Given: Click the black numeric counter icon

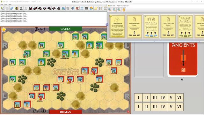Looking at the screenshot, I should [87, 8].
